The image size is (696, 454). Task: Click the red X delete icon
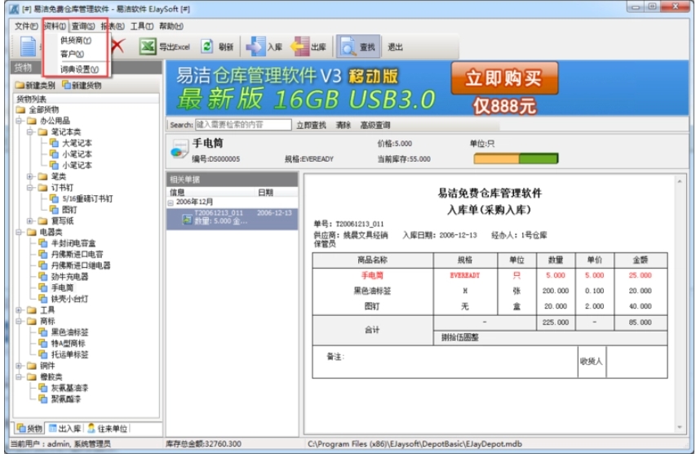117,46
